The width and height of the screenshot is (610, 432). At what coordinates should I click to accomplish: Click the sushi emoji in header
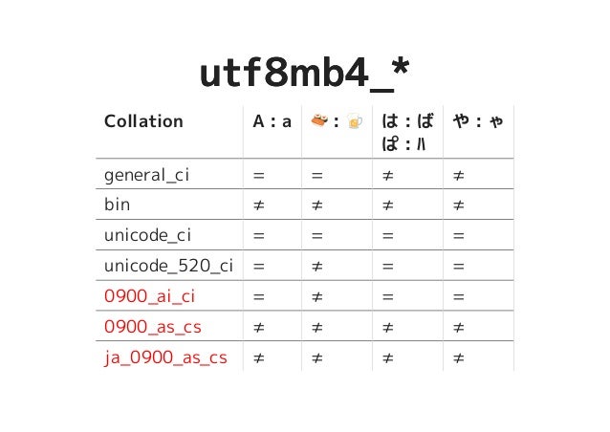pos(319,121)
